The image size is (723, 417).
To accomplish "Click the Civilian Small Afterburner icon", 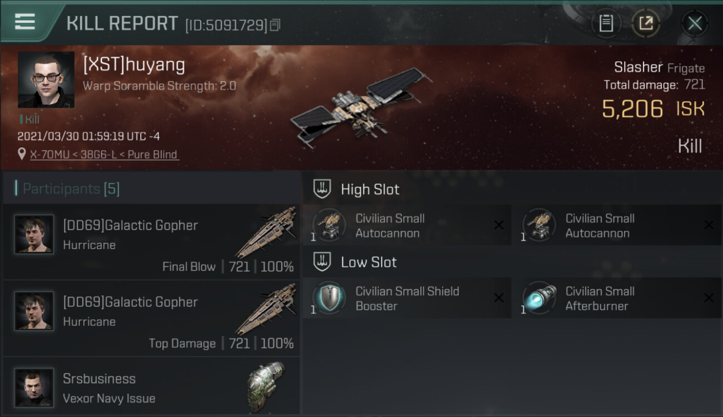I will tap(539, 298).
